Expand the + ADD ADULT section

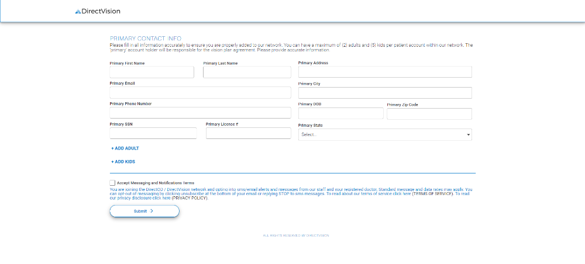point(125,148)
